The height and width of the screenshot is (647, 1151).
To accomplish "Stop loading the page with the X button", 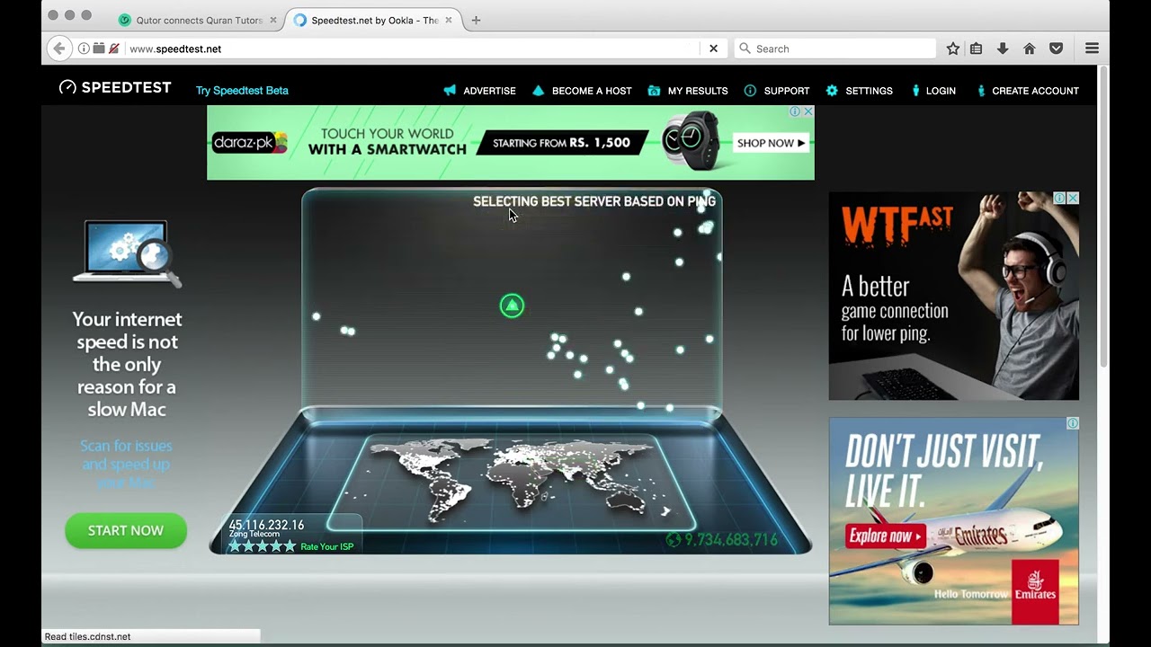I will 713,49.
